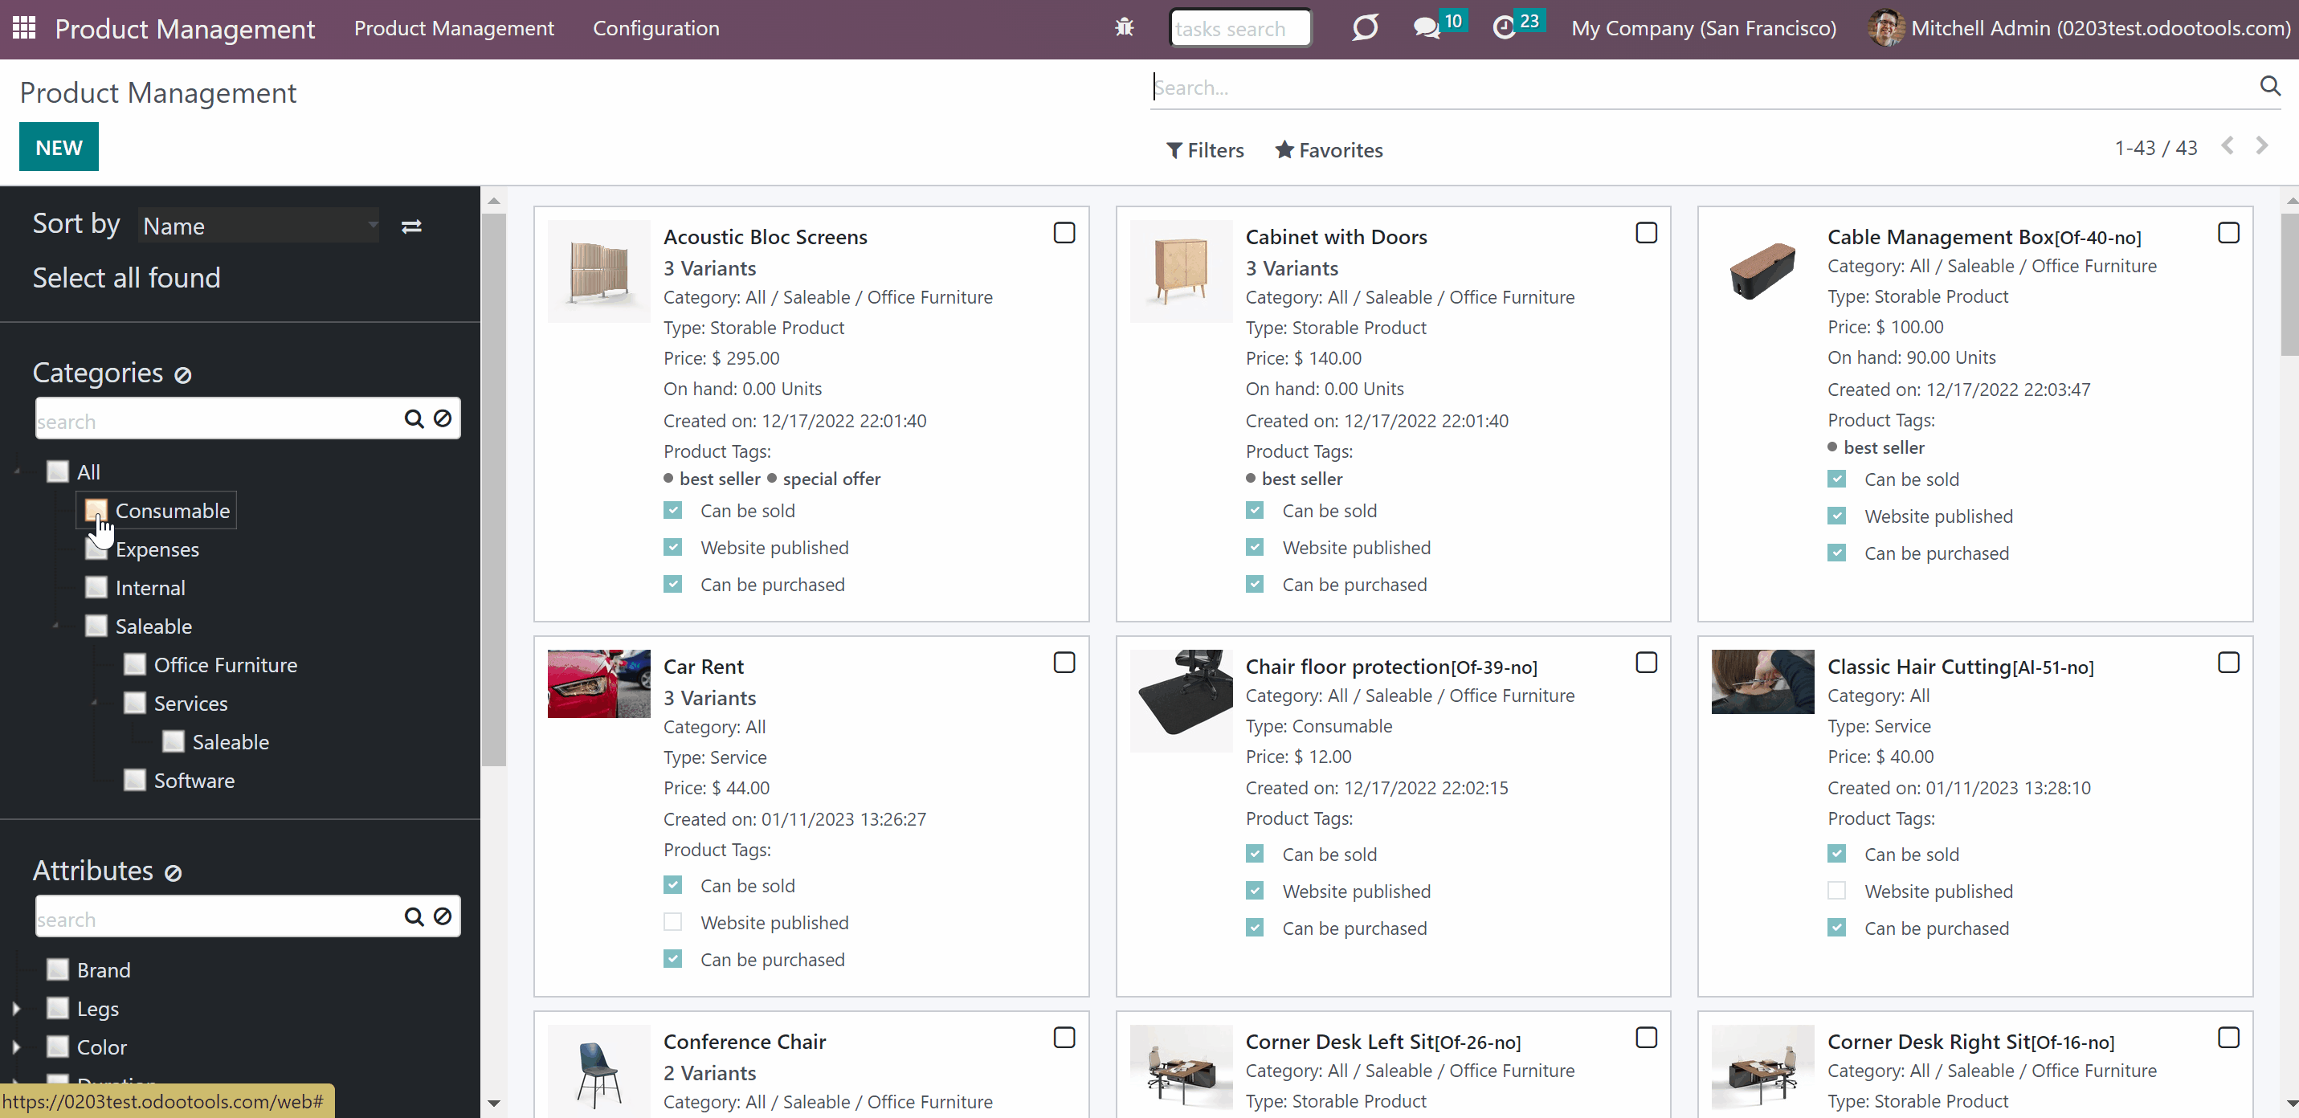Viewport: 2299px width, 1118px height.
Task: Click the 1-43 / 43 pager counter
Action: pyautogui.click(x=2155, y=147)
